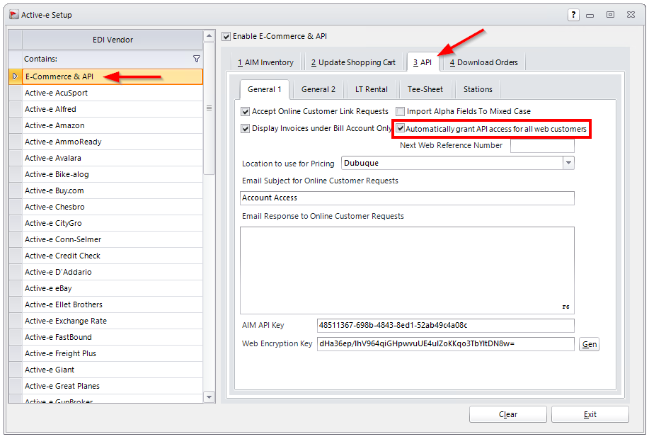Click the Email Subject field showing Account Access
Viewport: 649px width, 439px height.
point(407,198)
